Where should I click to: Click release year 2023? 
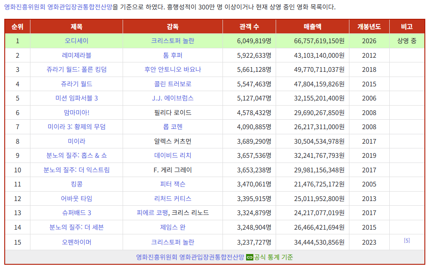point(369,242)
